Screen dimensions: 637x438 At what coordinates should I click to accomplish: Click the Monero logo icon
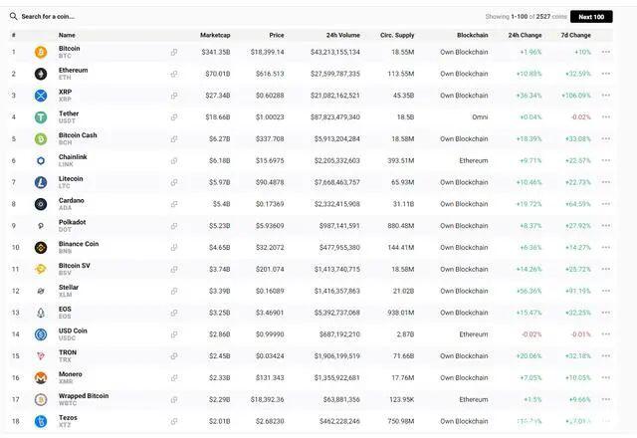(x=41, y=378)
